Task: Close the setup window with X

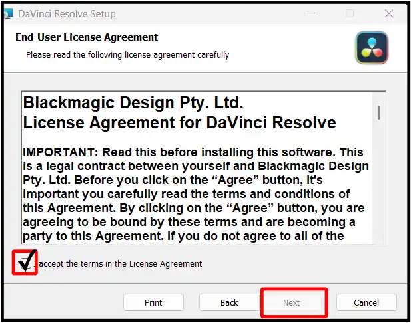Action: click(x=390, y=13)
